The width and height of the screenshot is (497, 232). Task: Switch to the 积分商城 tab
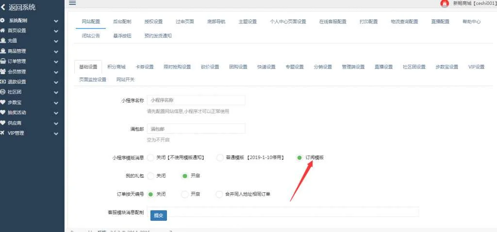click(x=116, y=67)
